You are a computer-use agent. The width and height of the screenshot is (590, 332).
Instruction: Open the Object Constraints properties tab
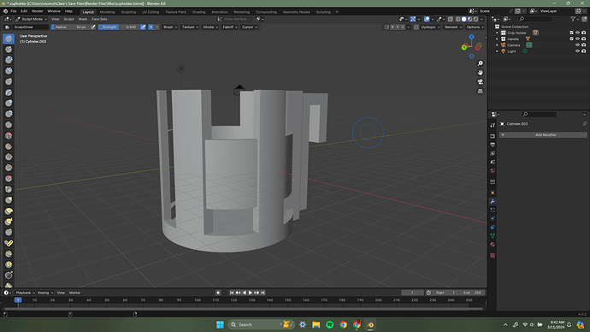click(x=493, y=228)
